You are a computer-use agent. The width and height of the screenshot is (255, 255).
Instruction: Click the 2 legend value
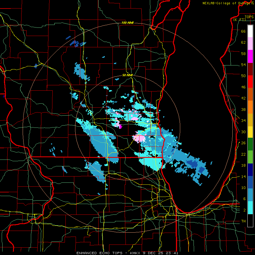point(245,210)
